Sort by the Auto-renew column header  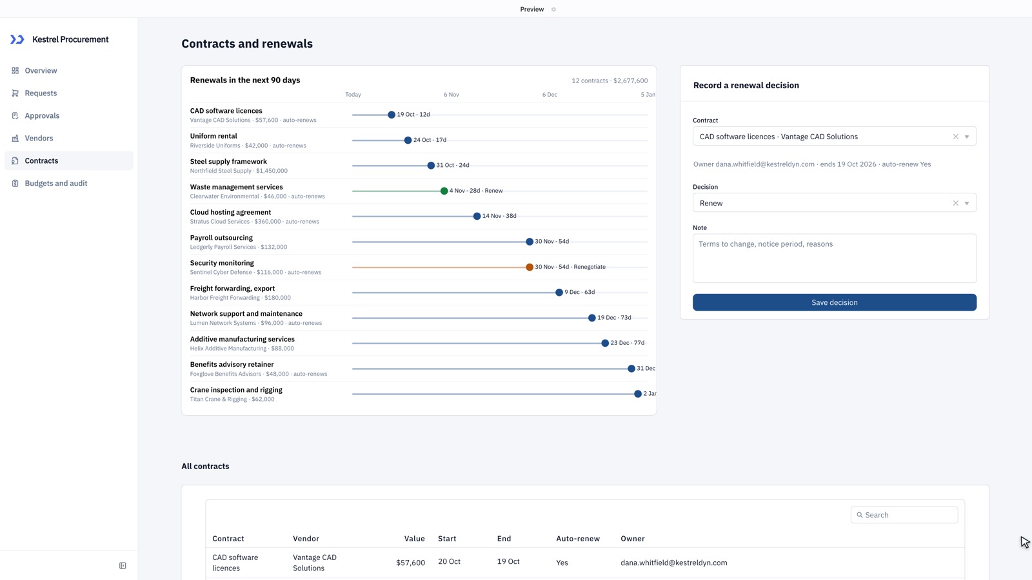(578, 539)
